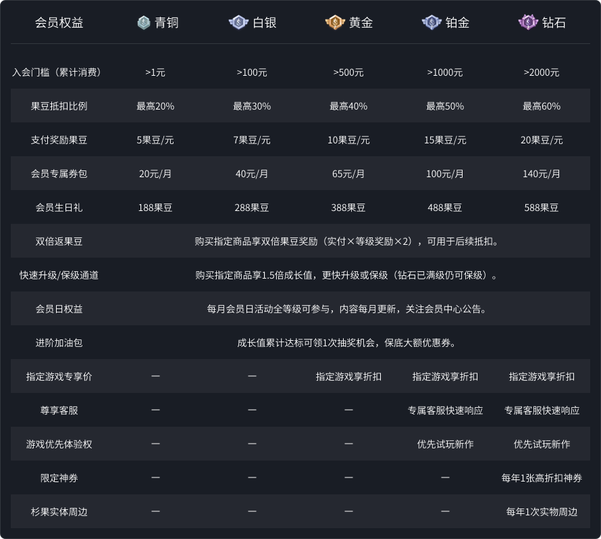The image size is (601, 539).
Task: Select the 每月会员日活动全等级可参与 description
Action: point(346,308)
